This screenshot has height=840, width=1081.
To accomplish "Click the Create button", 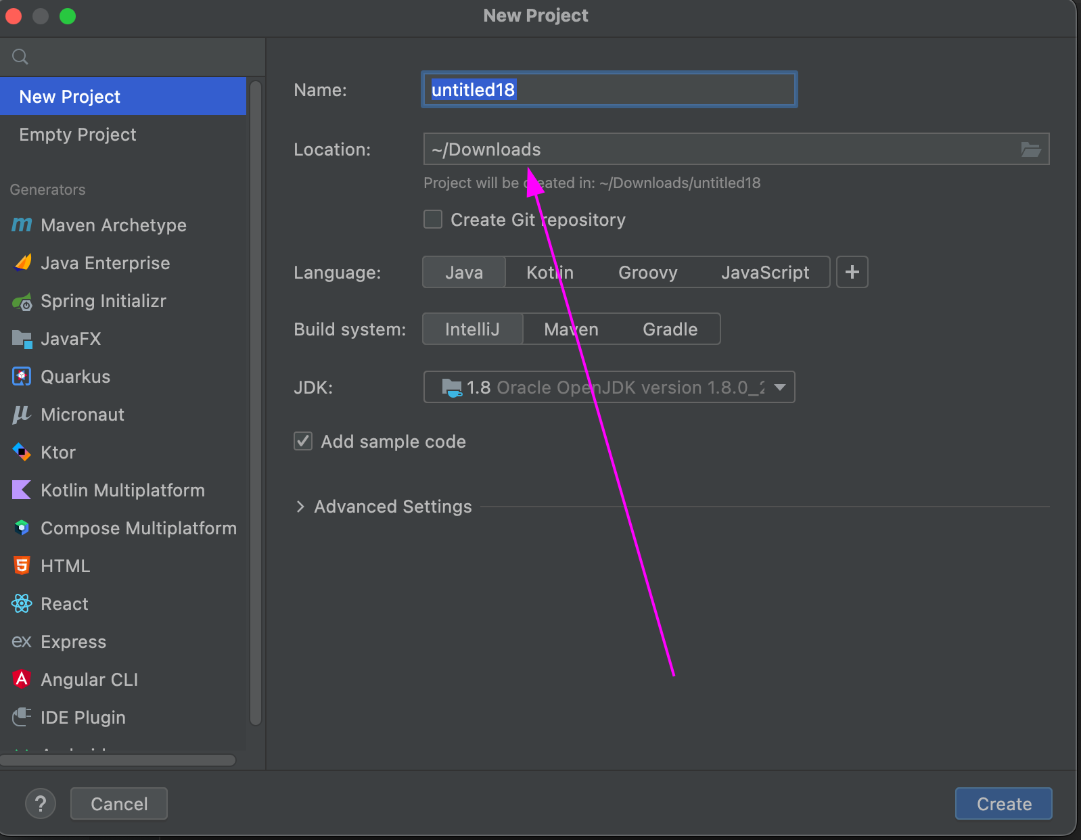I will click(1004, 803).
